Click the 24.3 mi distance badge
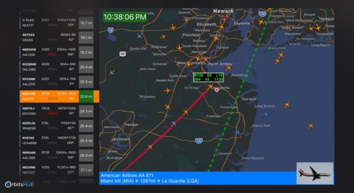This screenshot has height=193, width=354. [86, 111]
